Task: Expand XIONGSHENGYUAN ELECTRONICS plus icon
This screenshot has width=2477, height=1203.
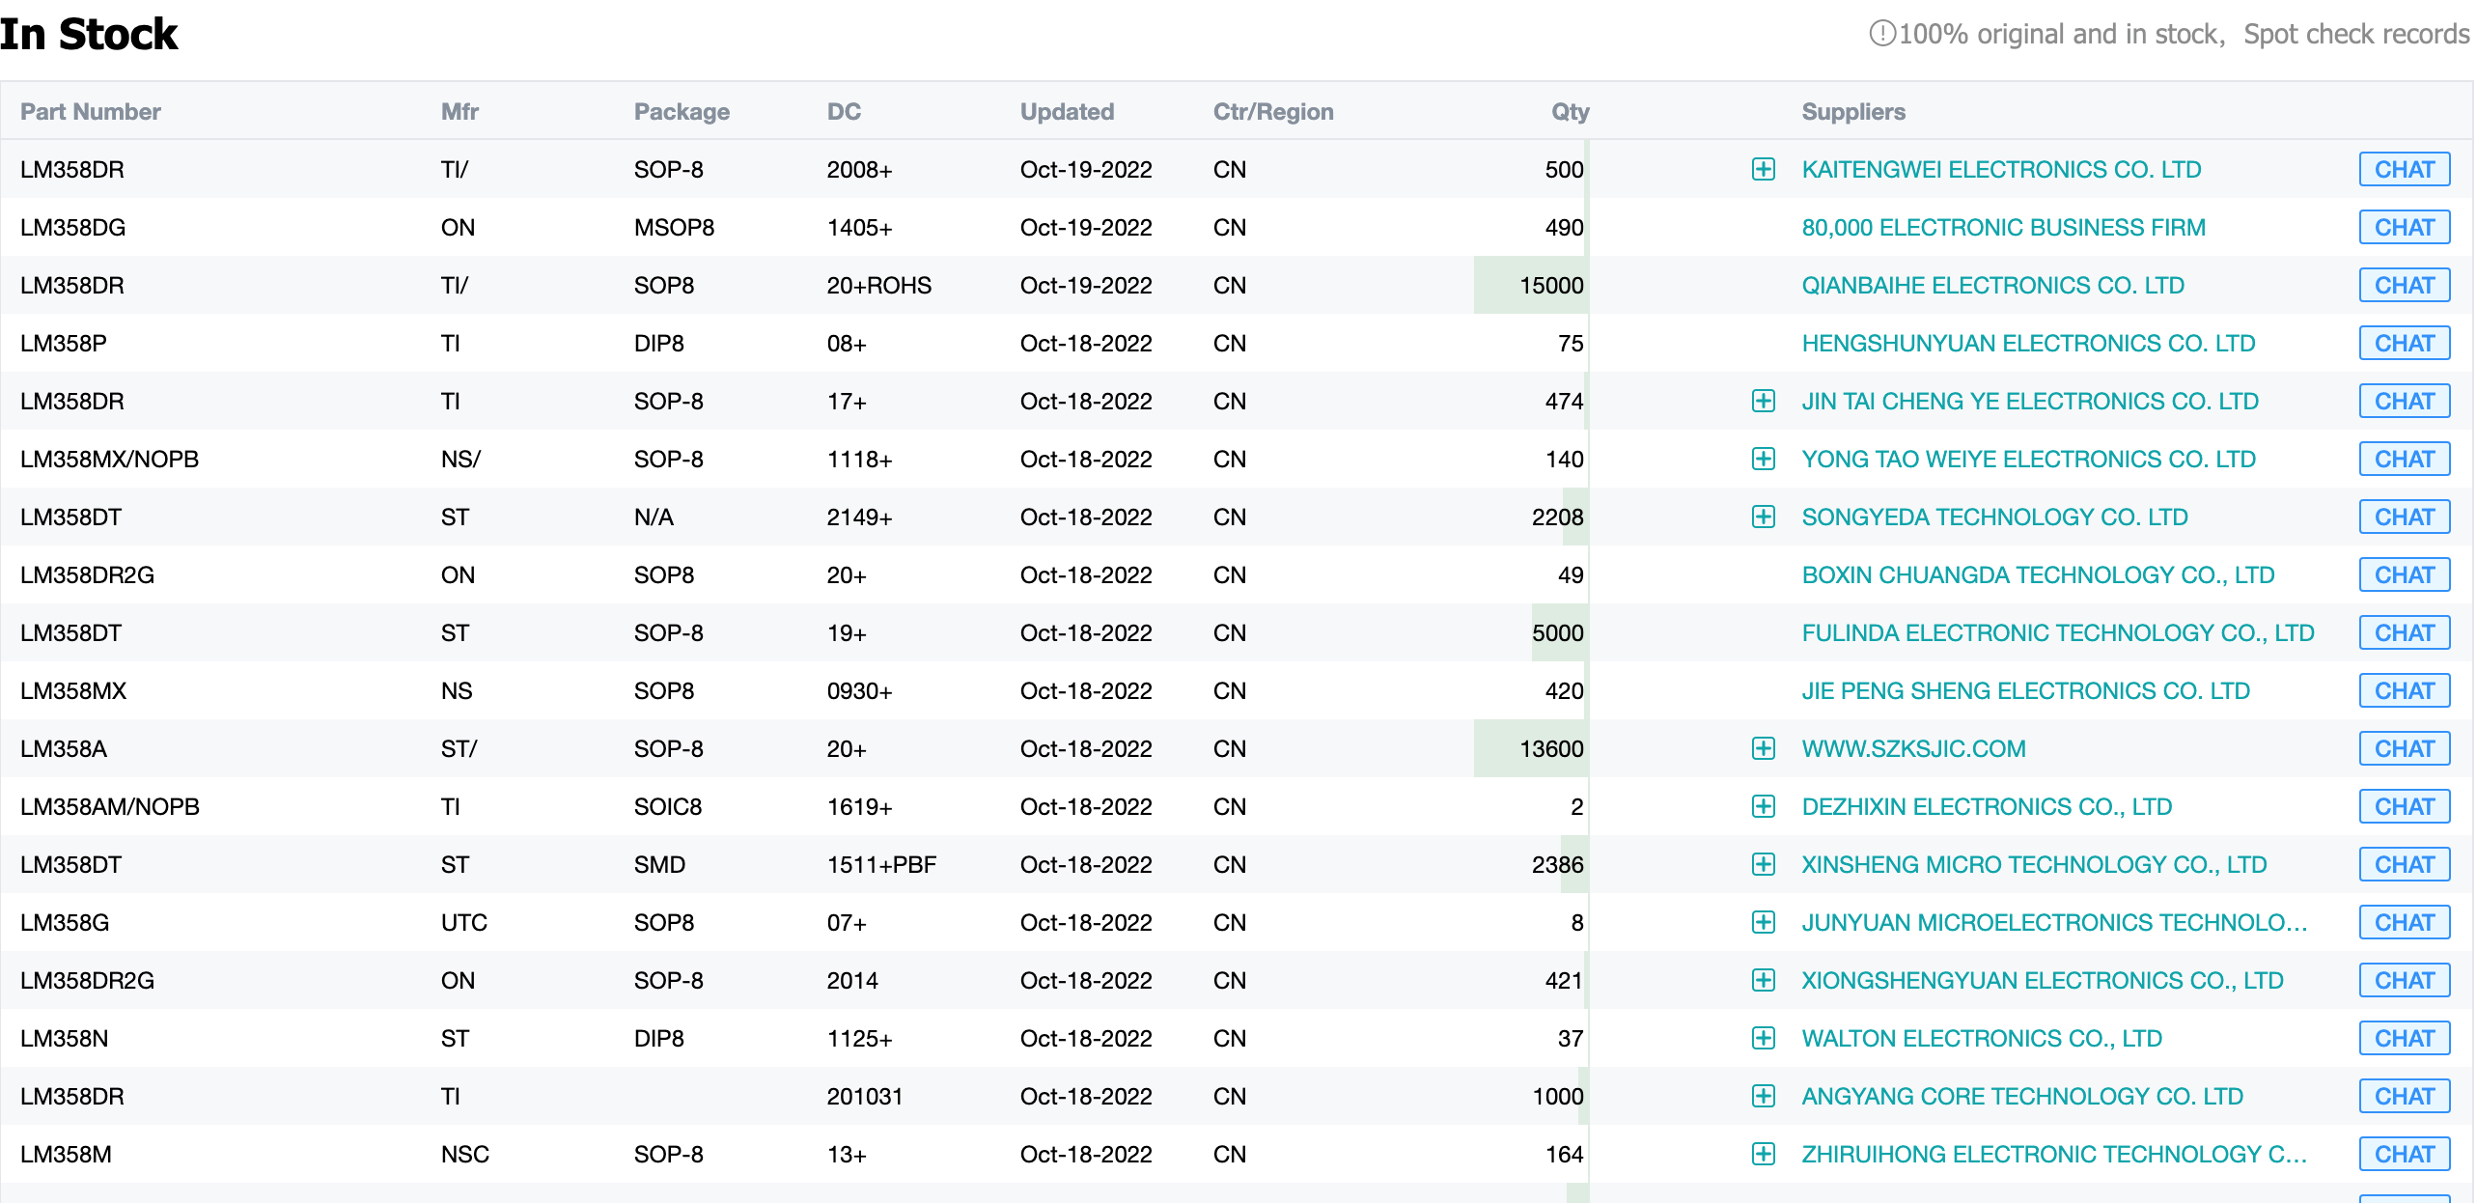Action: 1763,980
